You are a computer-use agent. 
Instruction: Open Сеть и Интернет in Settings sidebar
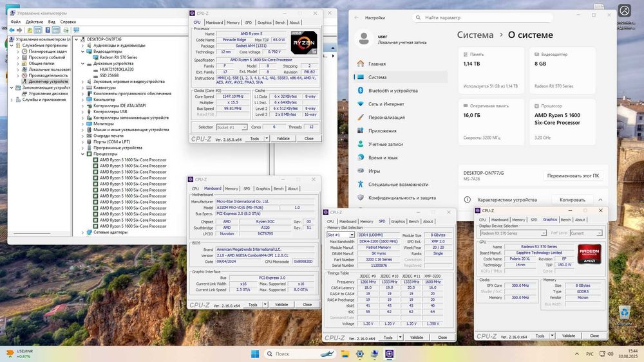click(x=386, y=104)
